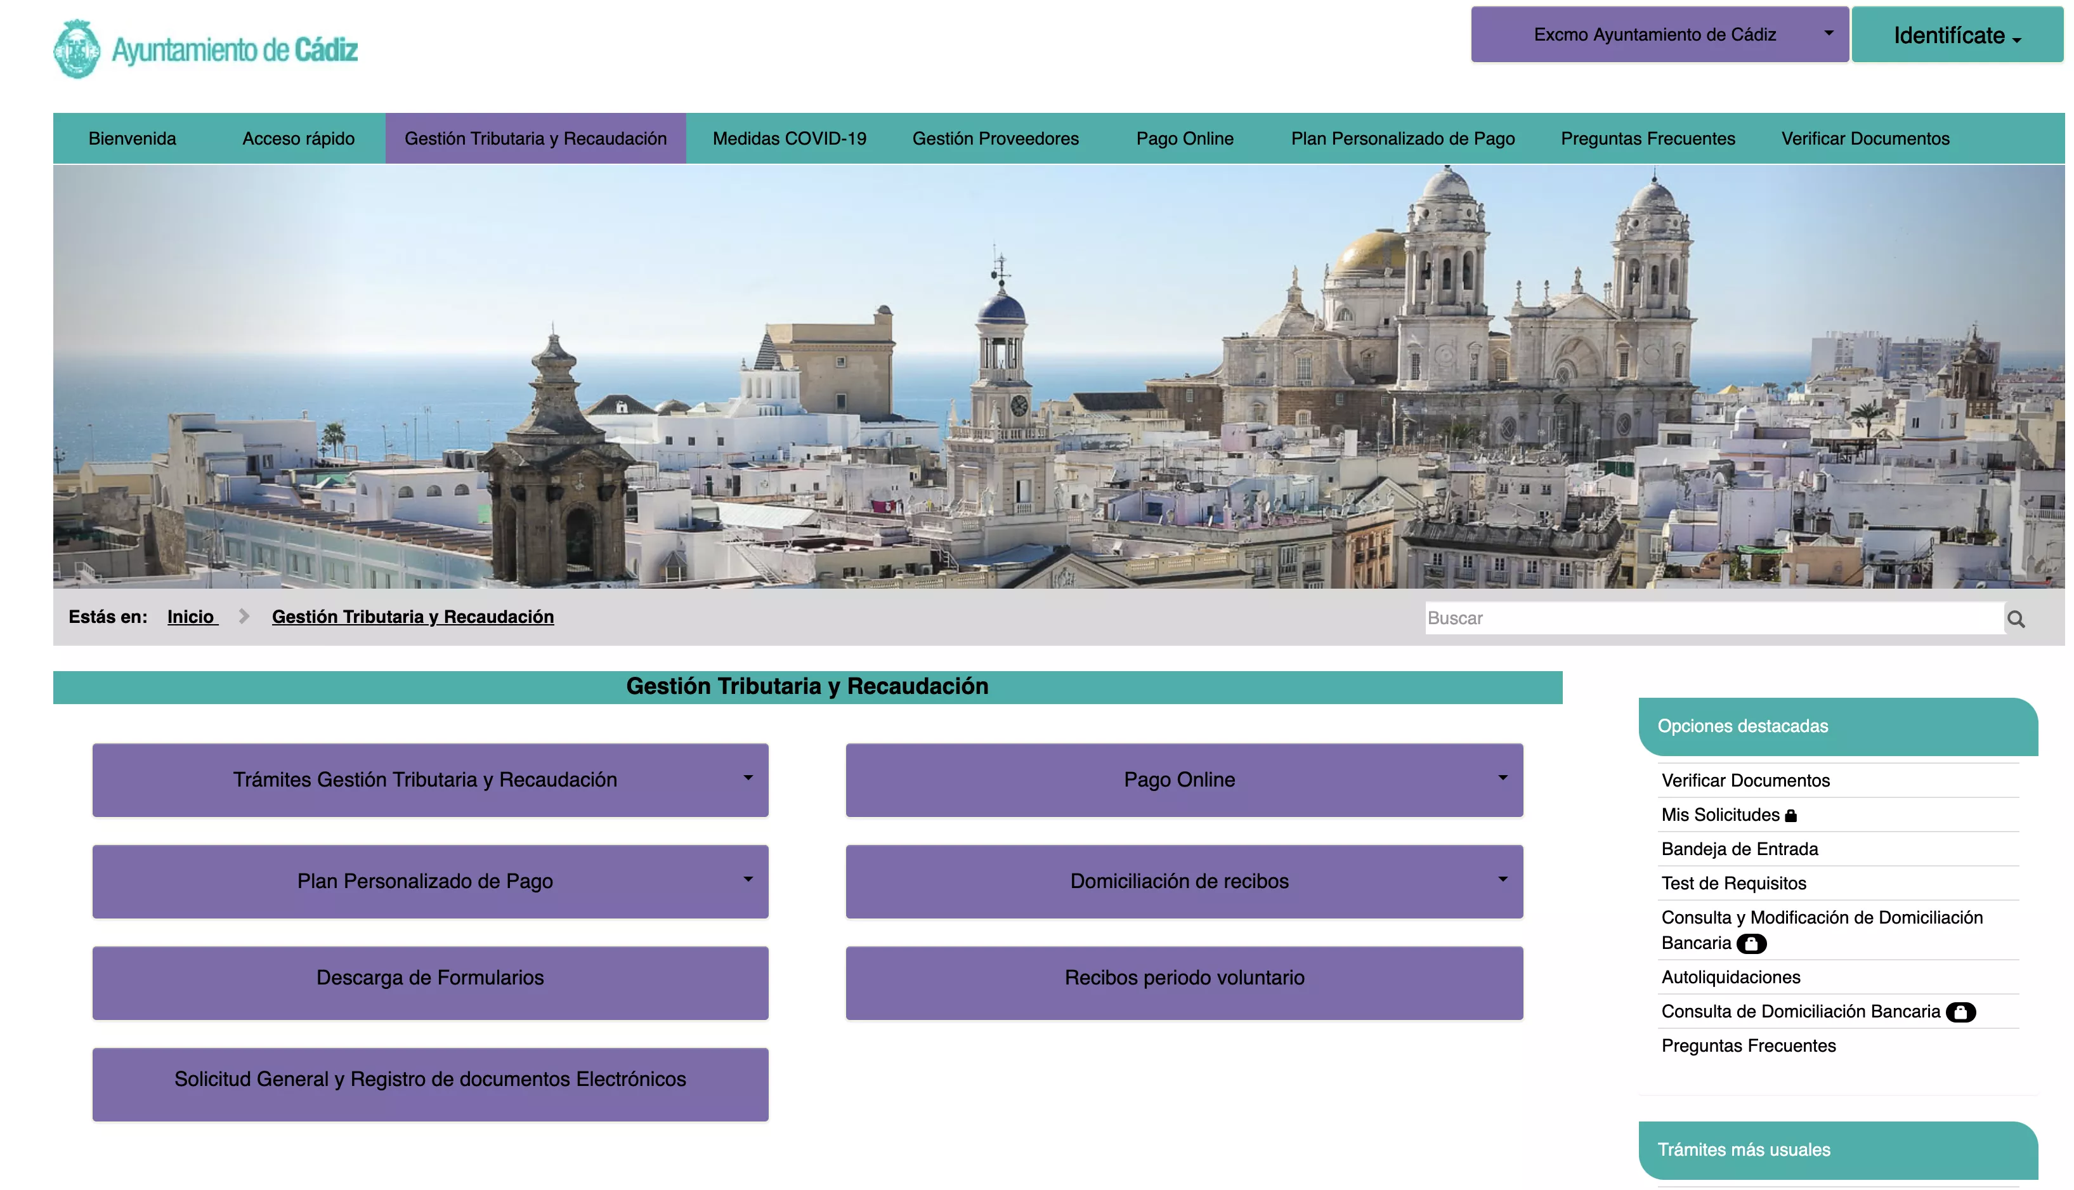Click lock badge after Bancaria modification entry
Image resolution: width=2074 pixels, height=1190 pixels.
[1751, 944]
